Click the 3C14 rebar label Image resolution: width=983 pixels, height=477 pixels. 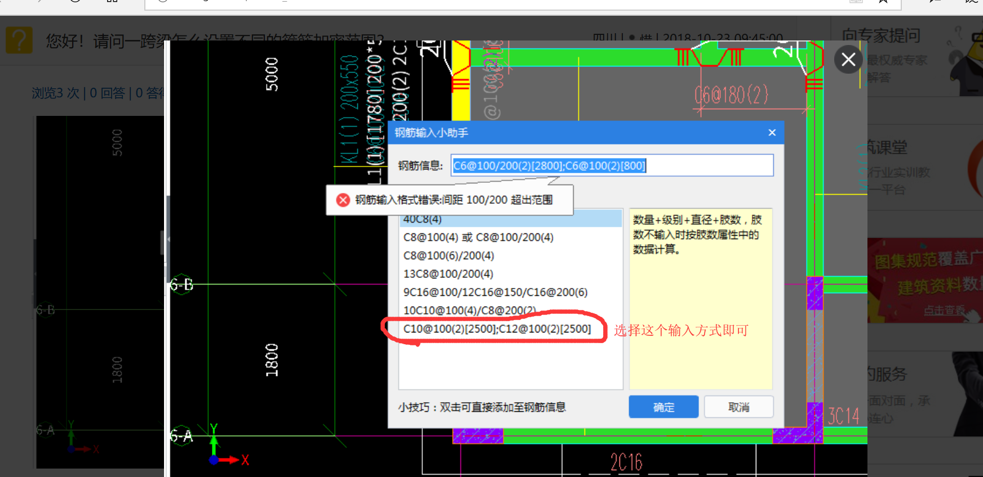(843, 416)
